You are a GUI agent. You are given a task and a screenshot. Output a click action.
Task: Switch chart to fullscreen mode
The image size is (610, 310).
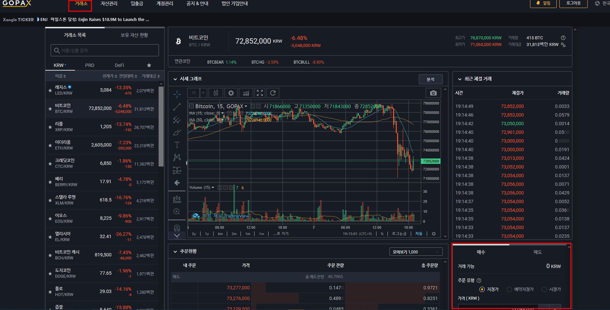point(260,93)
